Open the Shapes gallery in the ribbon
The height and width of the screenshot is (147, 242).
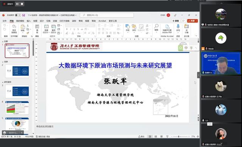(x=128, y=28)
